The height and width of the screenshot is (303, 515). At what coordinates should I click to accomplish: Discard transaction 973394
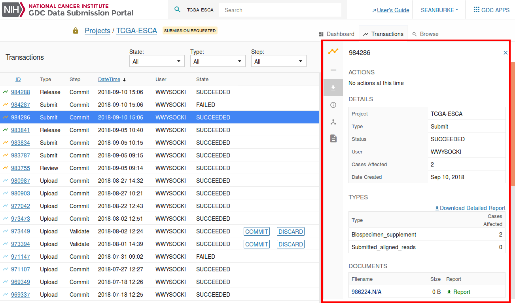tap(290, 244)
